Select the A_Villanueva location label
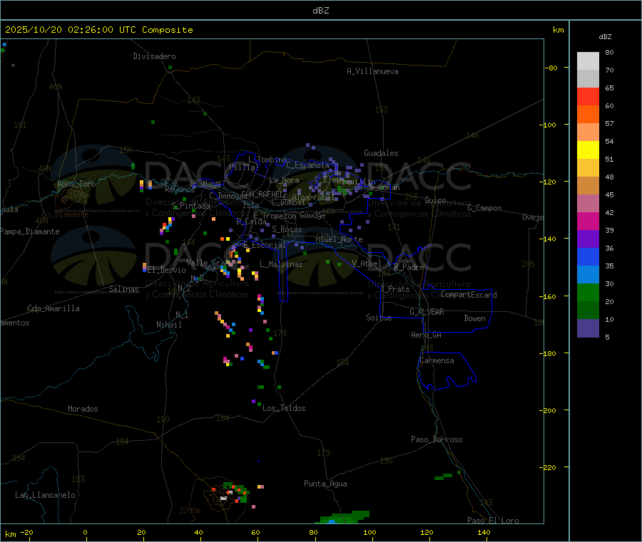The image size is (642, 542). 372,71
